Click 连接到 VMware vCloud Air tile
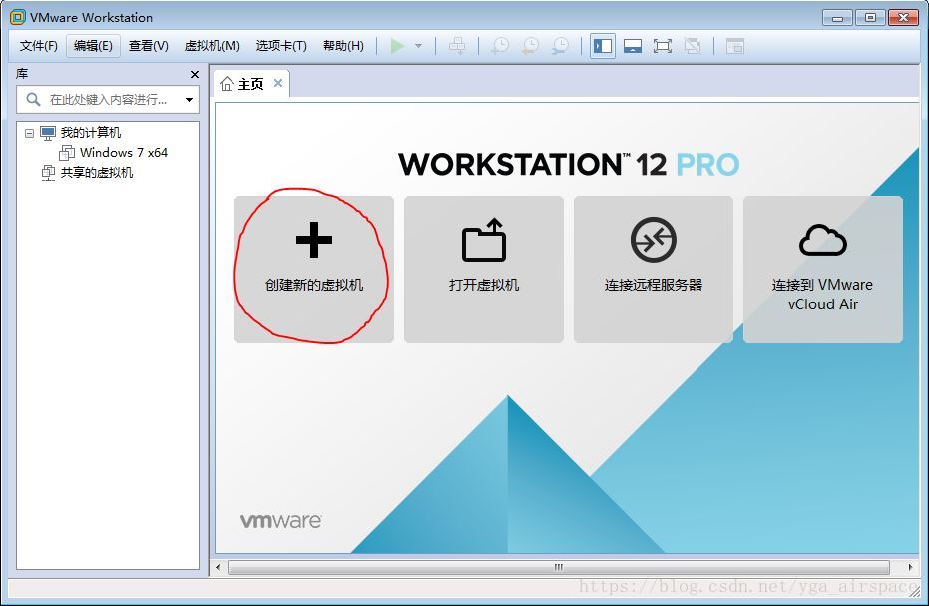 pos(823,270)
